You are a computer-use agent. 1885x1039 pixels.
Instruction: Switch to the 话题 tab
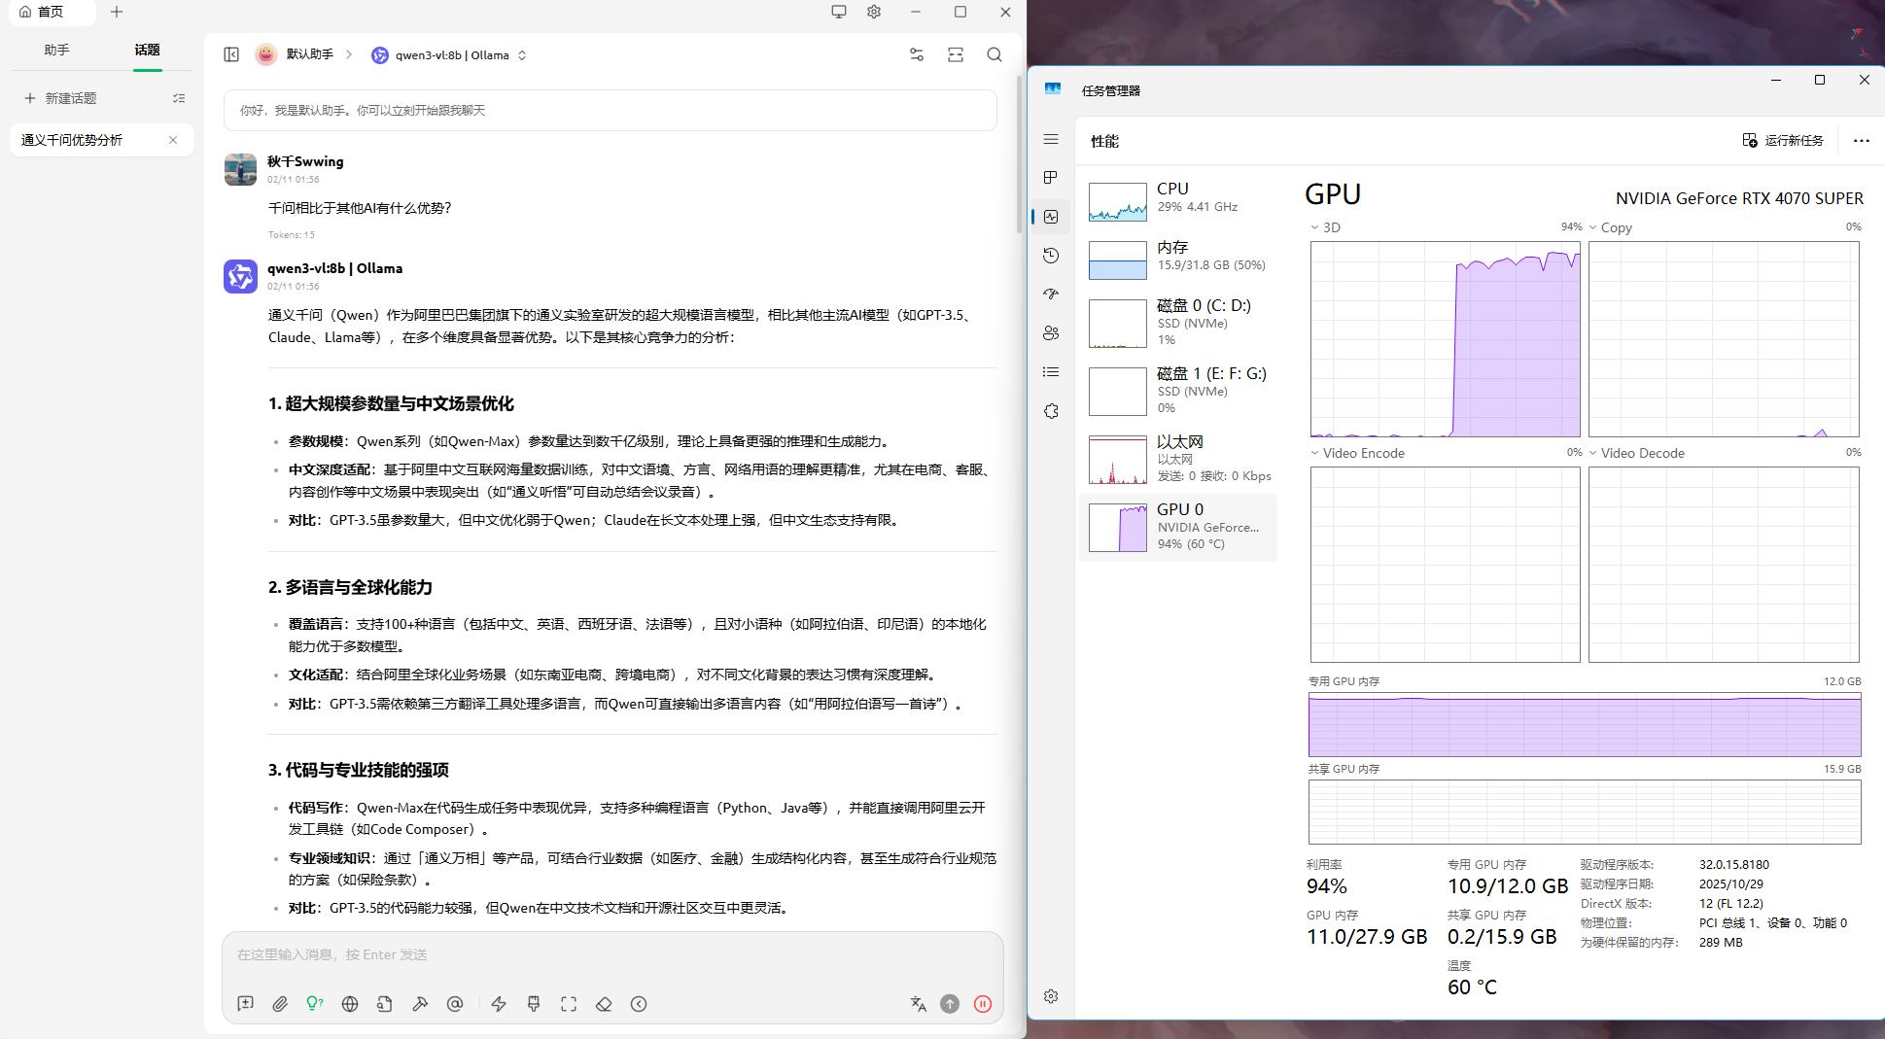[148, 50]
